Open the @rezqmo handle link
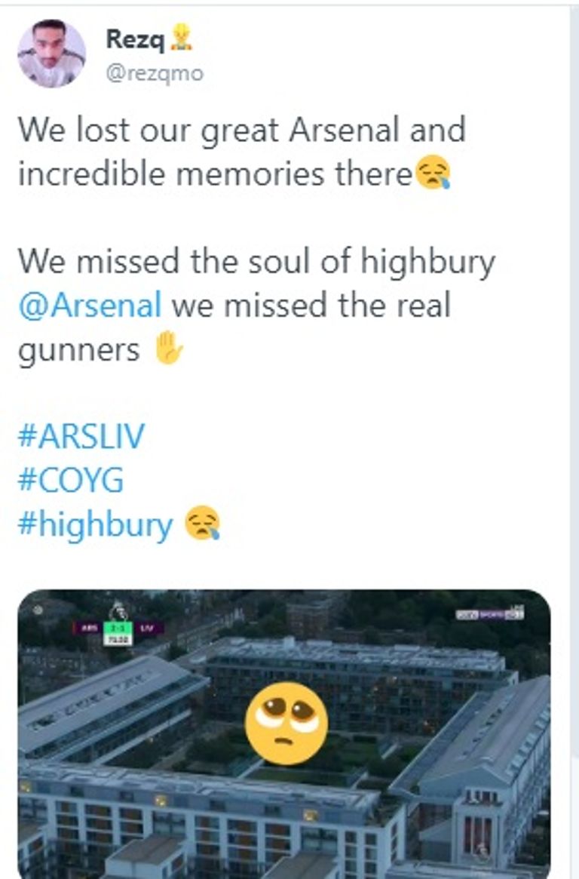This screenshot has width=579, height=879. coord(155,74)
